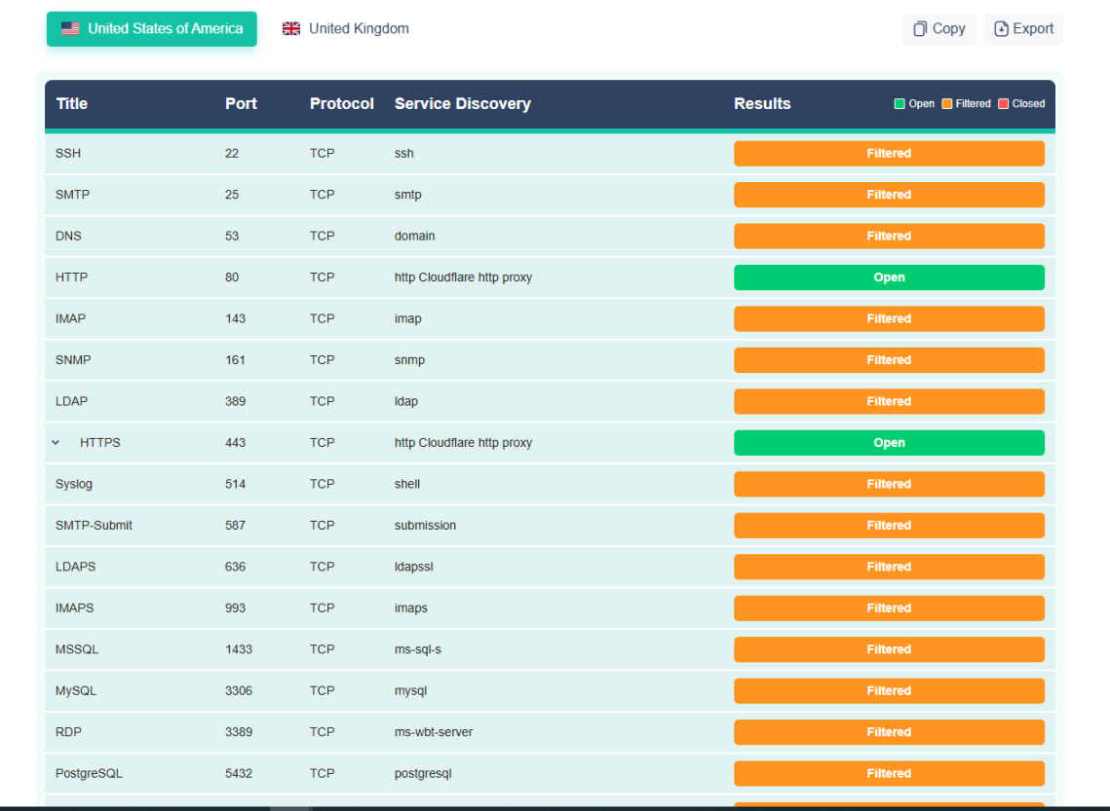This screenshot has width=1110, height=811.
Task: Click the ldapssl service text
Action: coord(413,567)
